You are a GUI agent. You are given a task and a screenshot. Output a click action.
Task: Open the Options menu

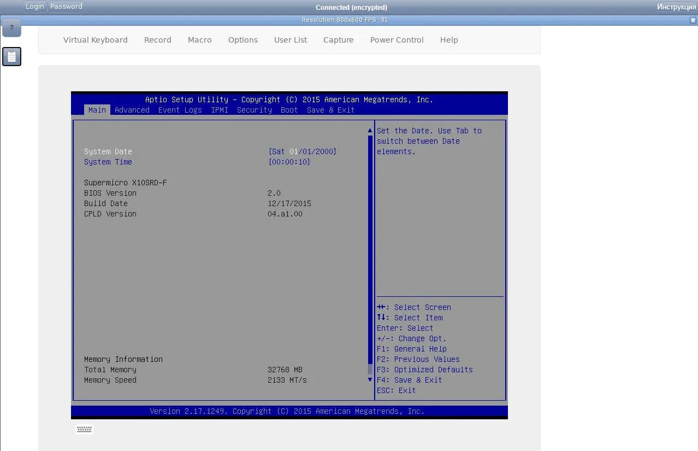point(243,40)
